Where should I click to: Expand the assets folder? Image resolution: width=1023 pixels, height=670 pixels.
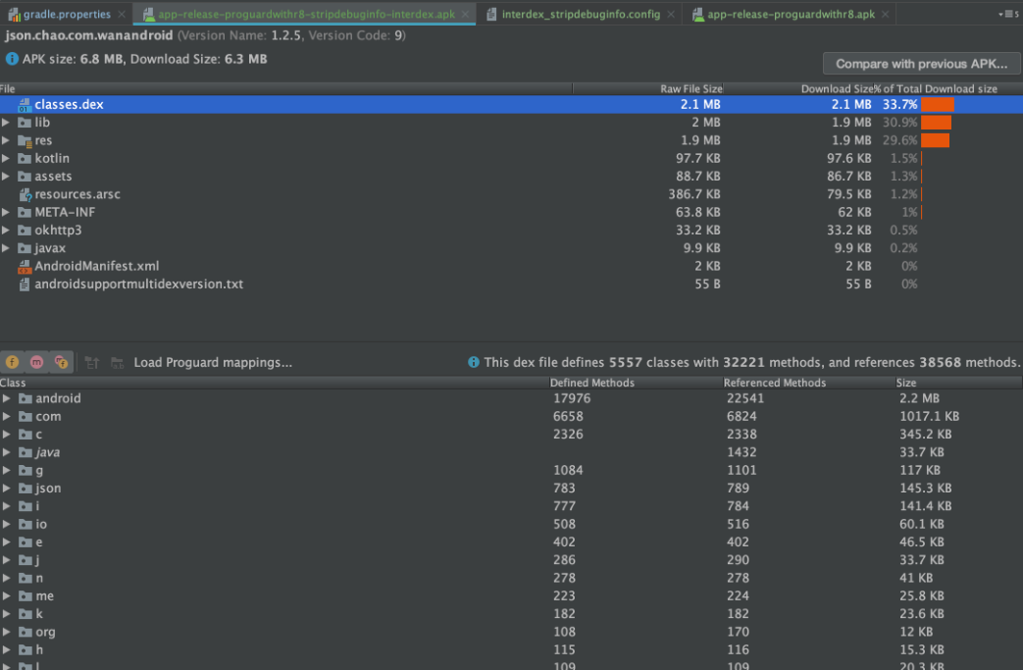point(6,177)
